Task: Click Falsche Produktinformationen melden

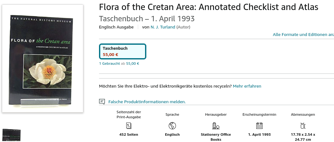Action: coord(147,102)
